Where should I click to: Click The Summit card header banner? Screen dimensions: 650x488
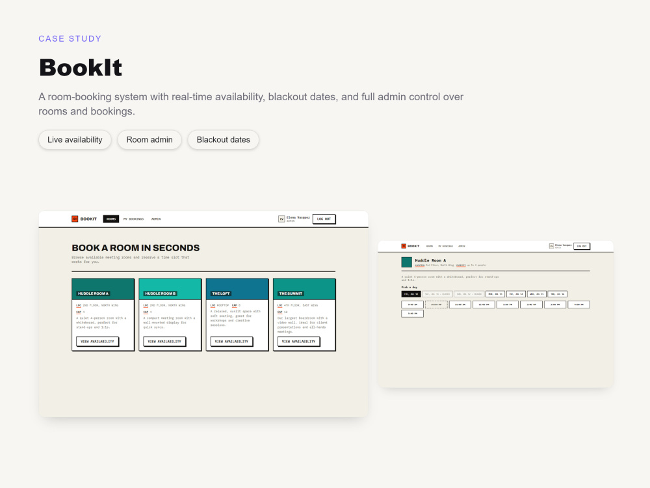(x=304, y=290)
